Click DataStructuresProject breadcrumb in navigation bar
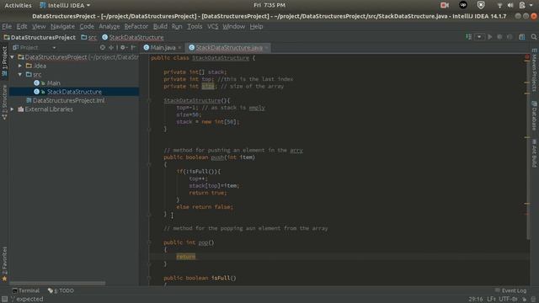This screenshot has width=539, height=303. pos(40,37)
